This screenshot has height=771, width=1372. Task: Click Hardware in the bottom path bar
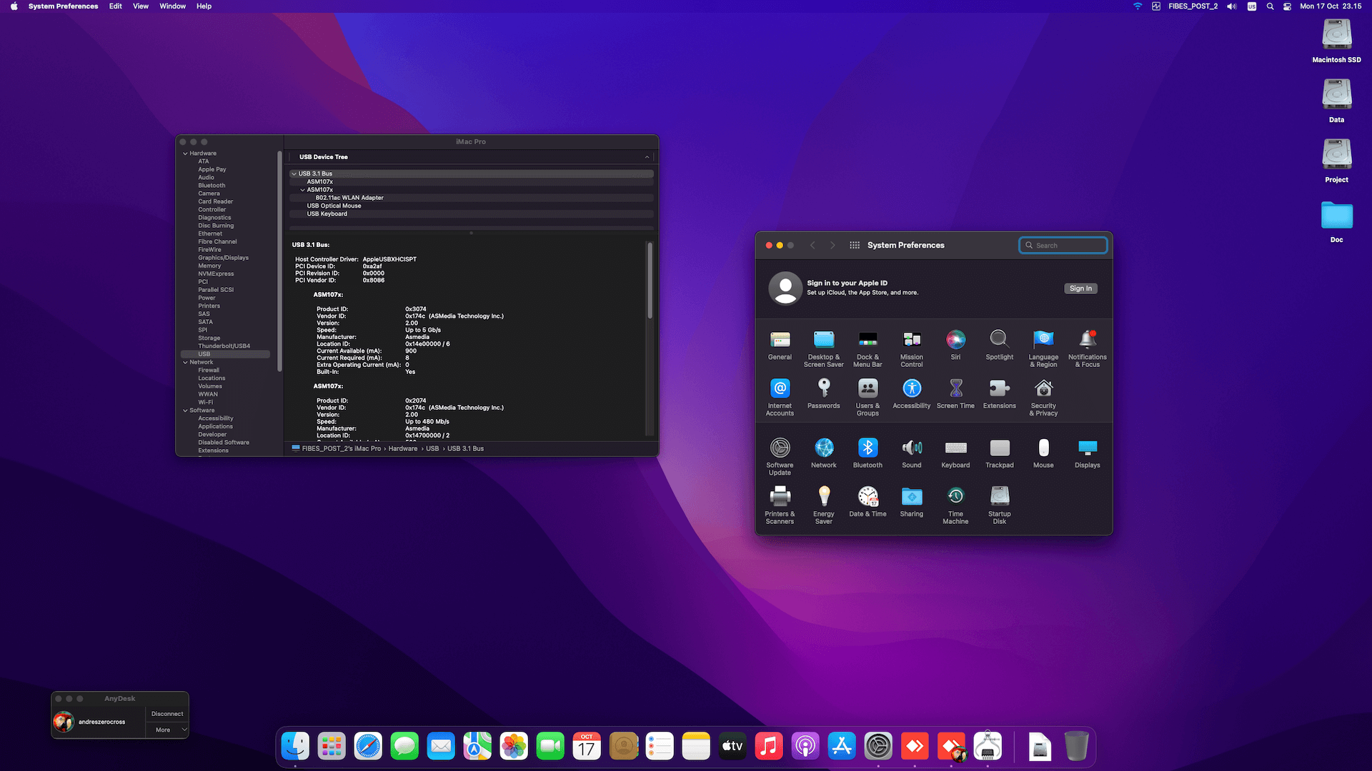coord(403,448)
